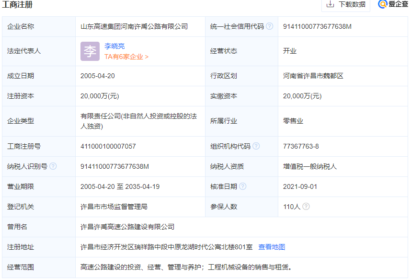The width and height of the screenshot is (411, 279).
Task: Click the 李 avatar thumbnail
Action: [x=90, y=51]
